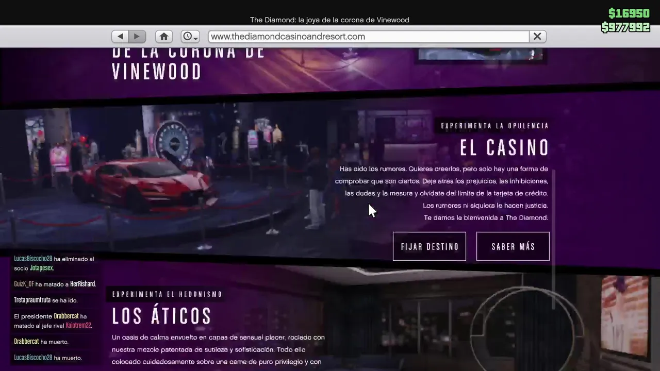Click the 'GuizK_OF ha matado a HerRishard' entry

pyautogui.click(x=55, y=284)
